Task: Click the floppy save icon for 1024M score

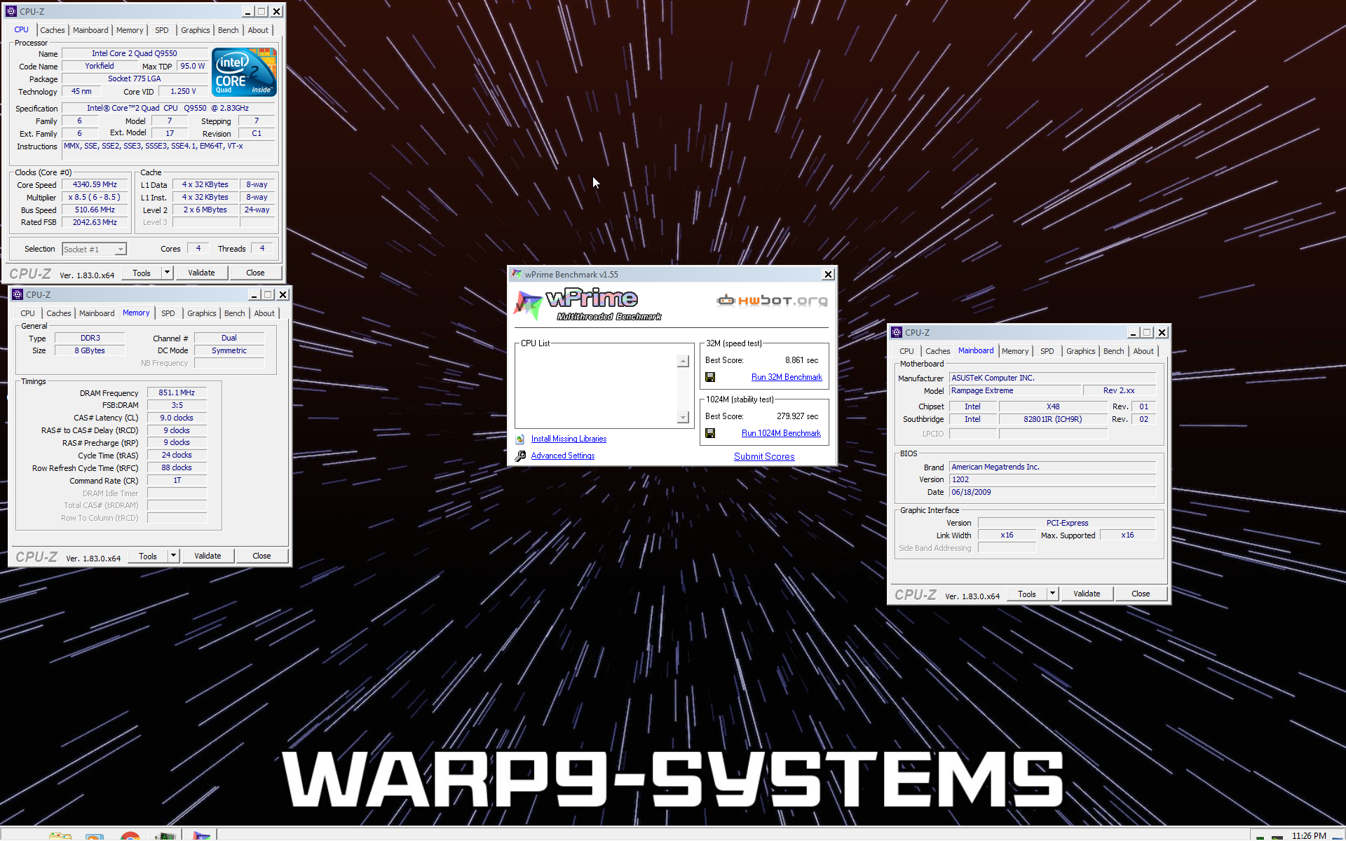Action: point(710,433)
